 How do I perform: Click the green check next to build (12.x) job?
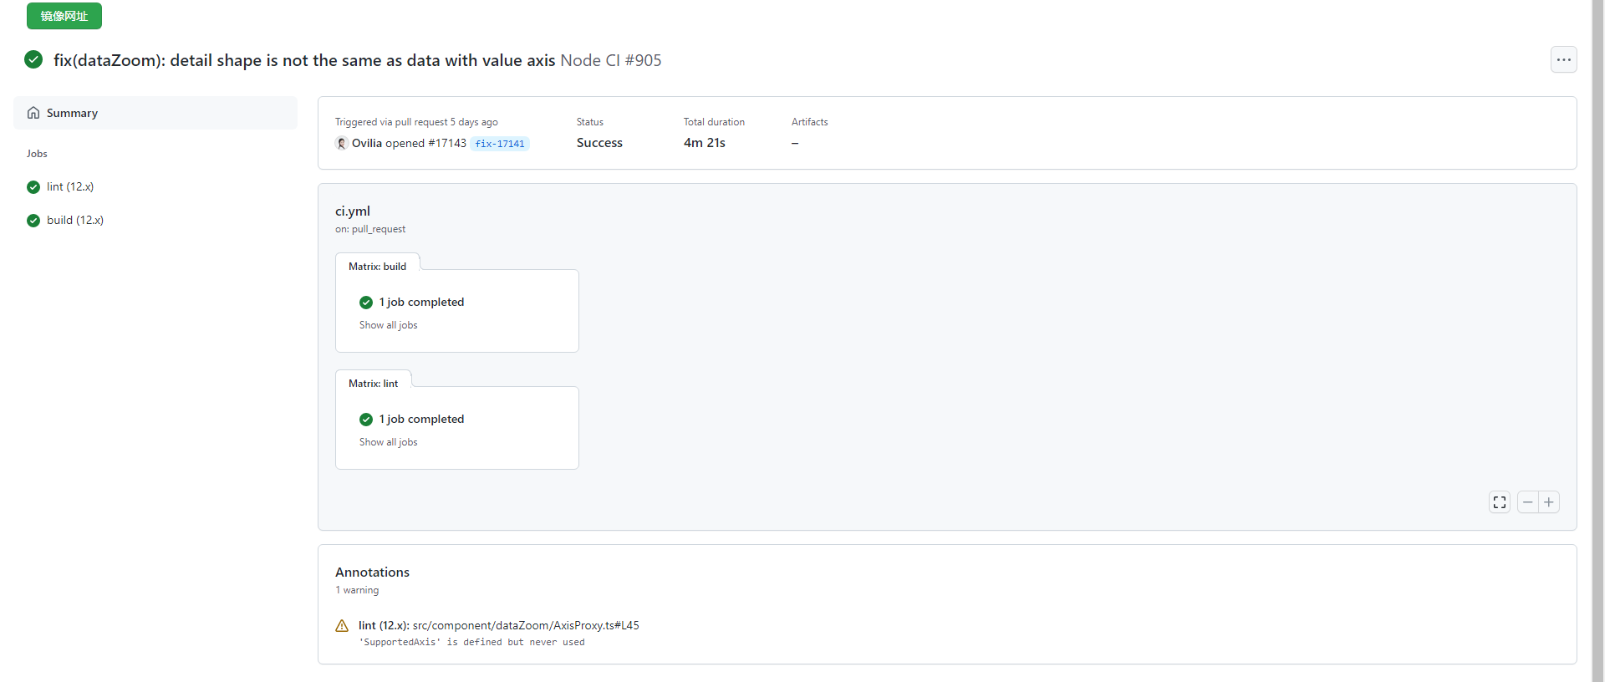pos(33,221)
